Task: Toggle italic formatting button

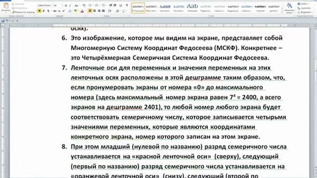Action: pos(44,11)
